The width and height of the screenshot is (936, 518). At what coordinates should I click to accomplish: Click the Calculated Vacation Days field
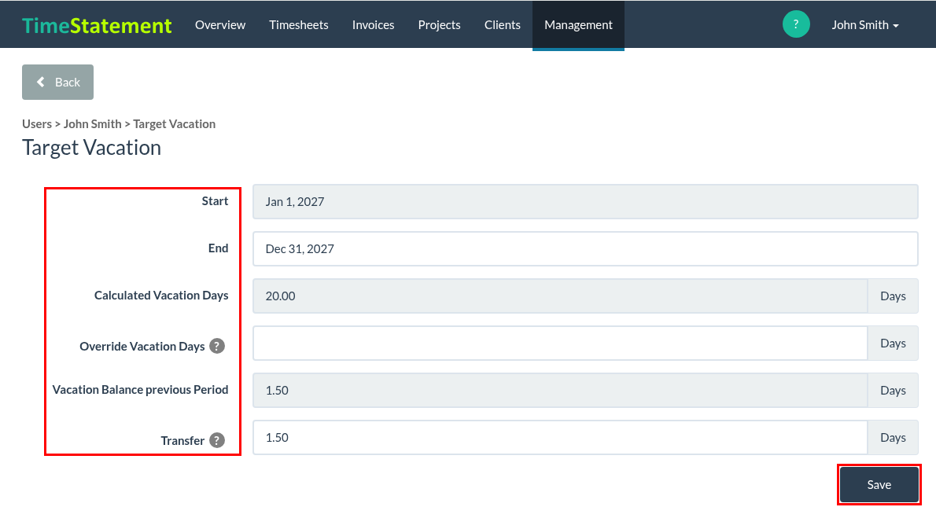click(x=560, y=296)
